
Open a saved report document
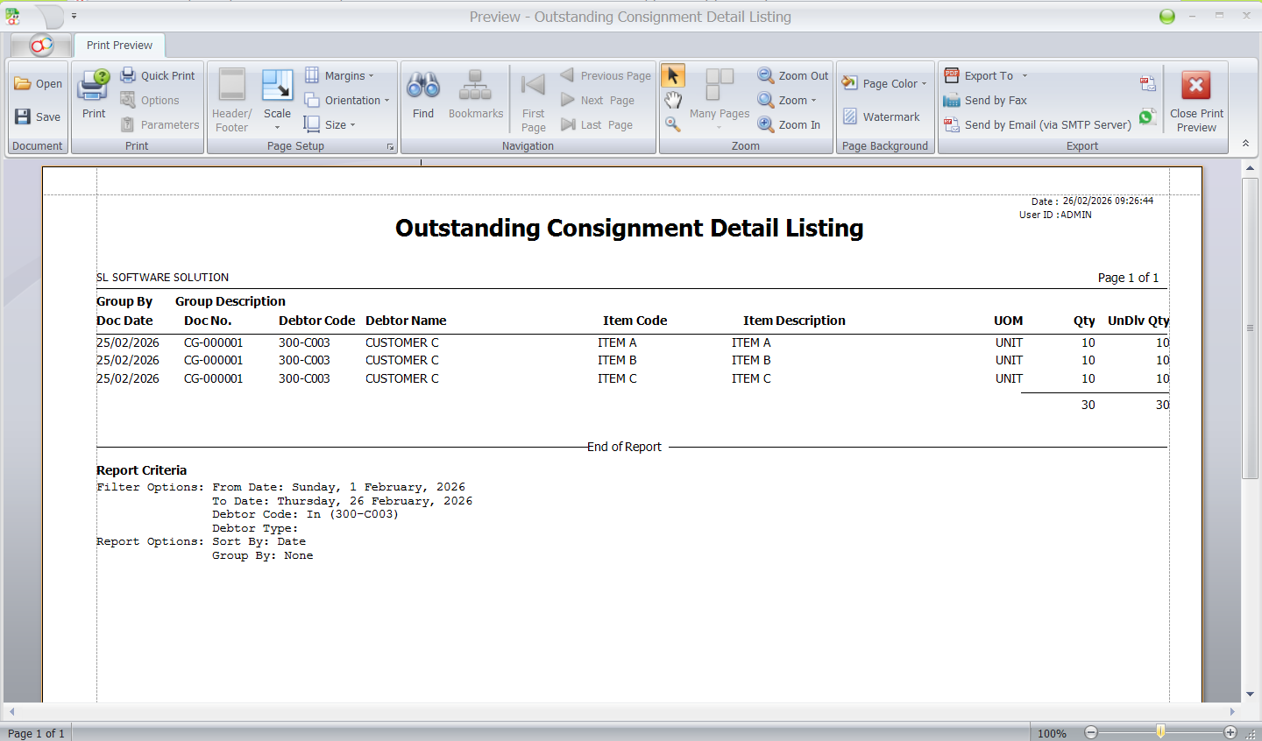pos(37,83)
